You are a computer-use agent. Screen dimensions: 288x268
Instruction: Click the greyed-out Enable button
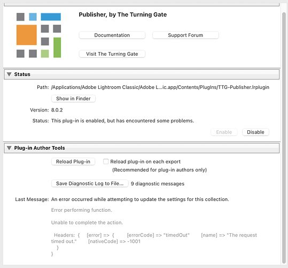coord(224,132)
